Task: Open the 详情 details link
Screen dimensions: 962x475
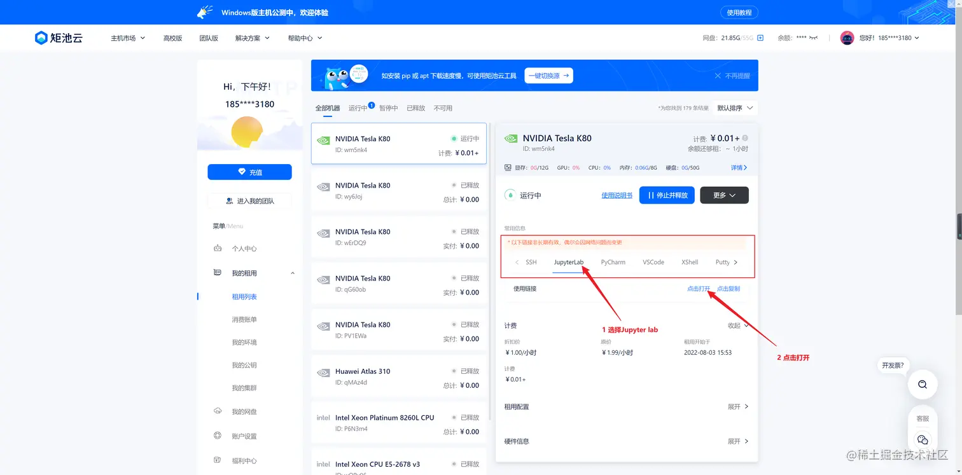Action: (739, 168)
